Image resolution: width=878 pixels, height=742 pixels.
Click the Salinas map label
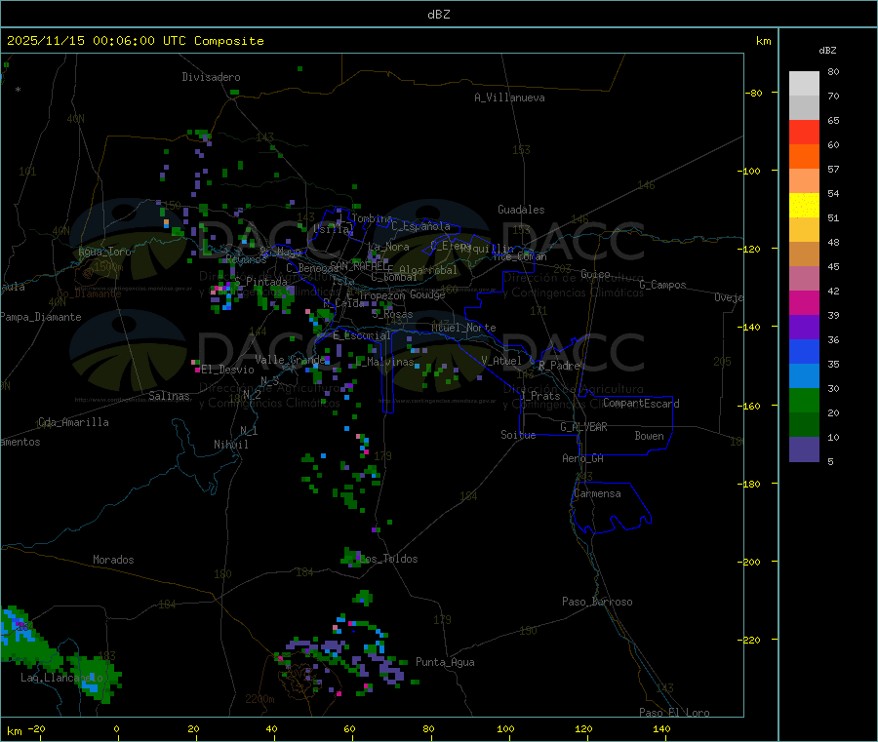coord(169,396)
